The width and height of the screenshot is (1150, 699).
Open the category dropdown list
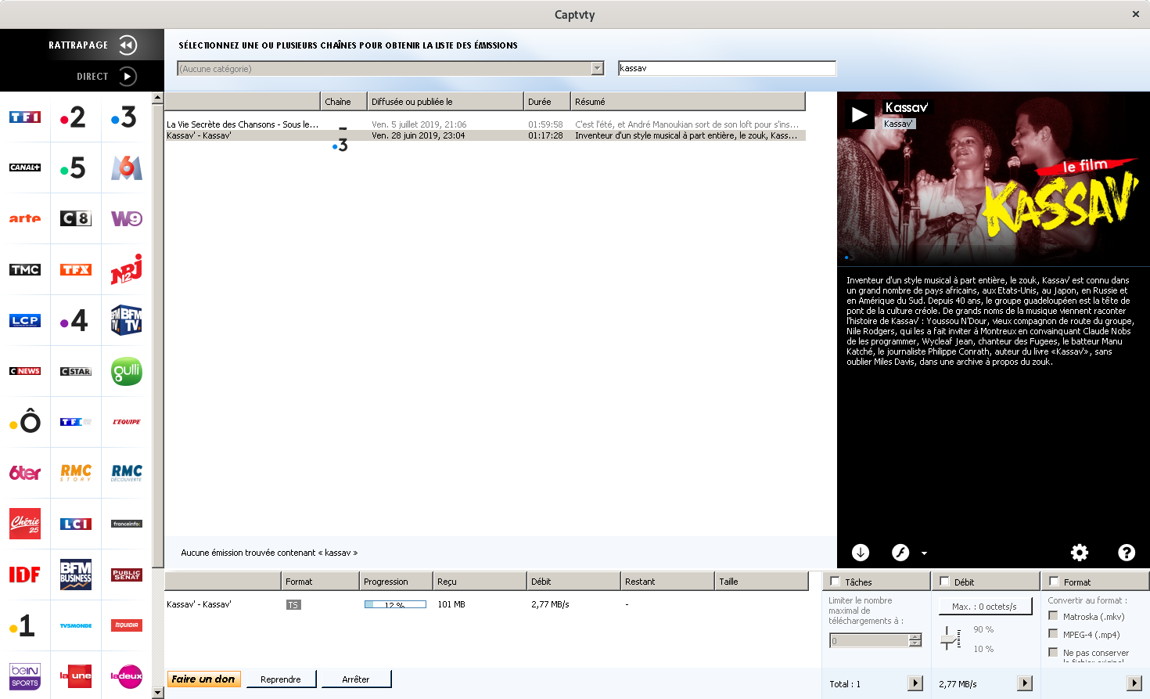tap(598, 69)
